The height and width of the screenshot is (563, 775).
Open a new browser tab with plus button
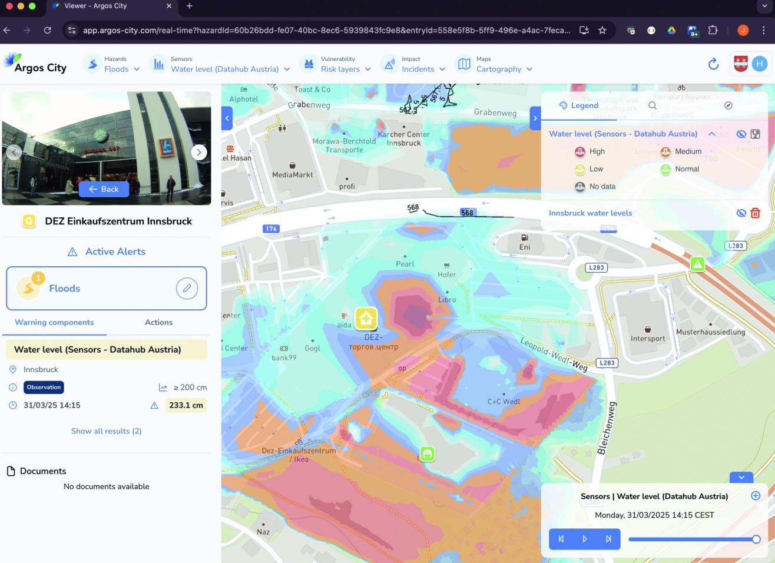click(190, 6)
